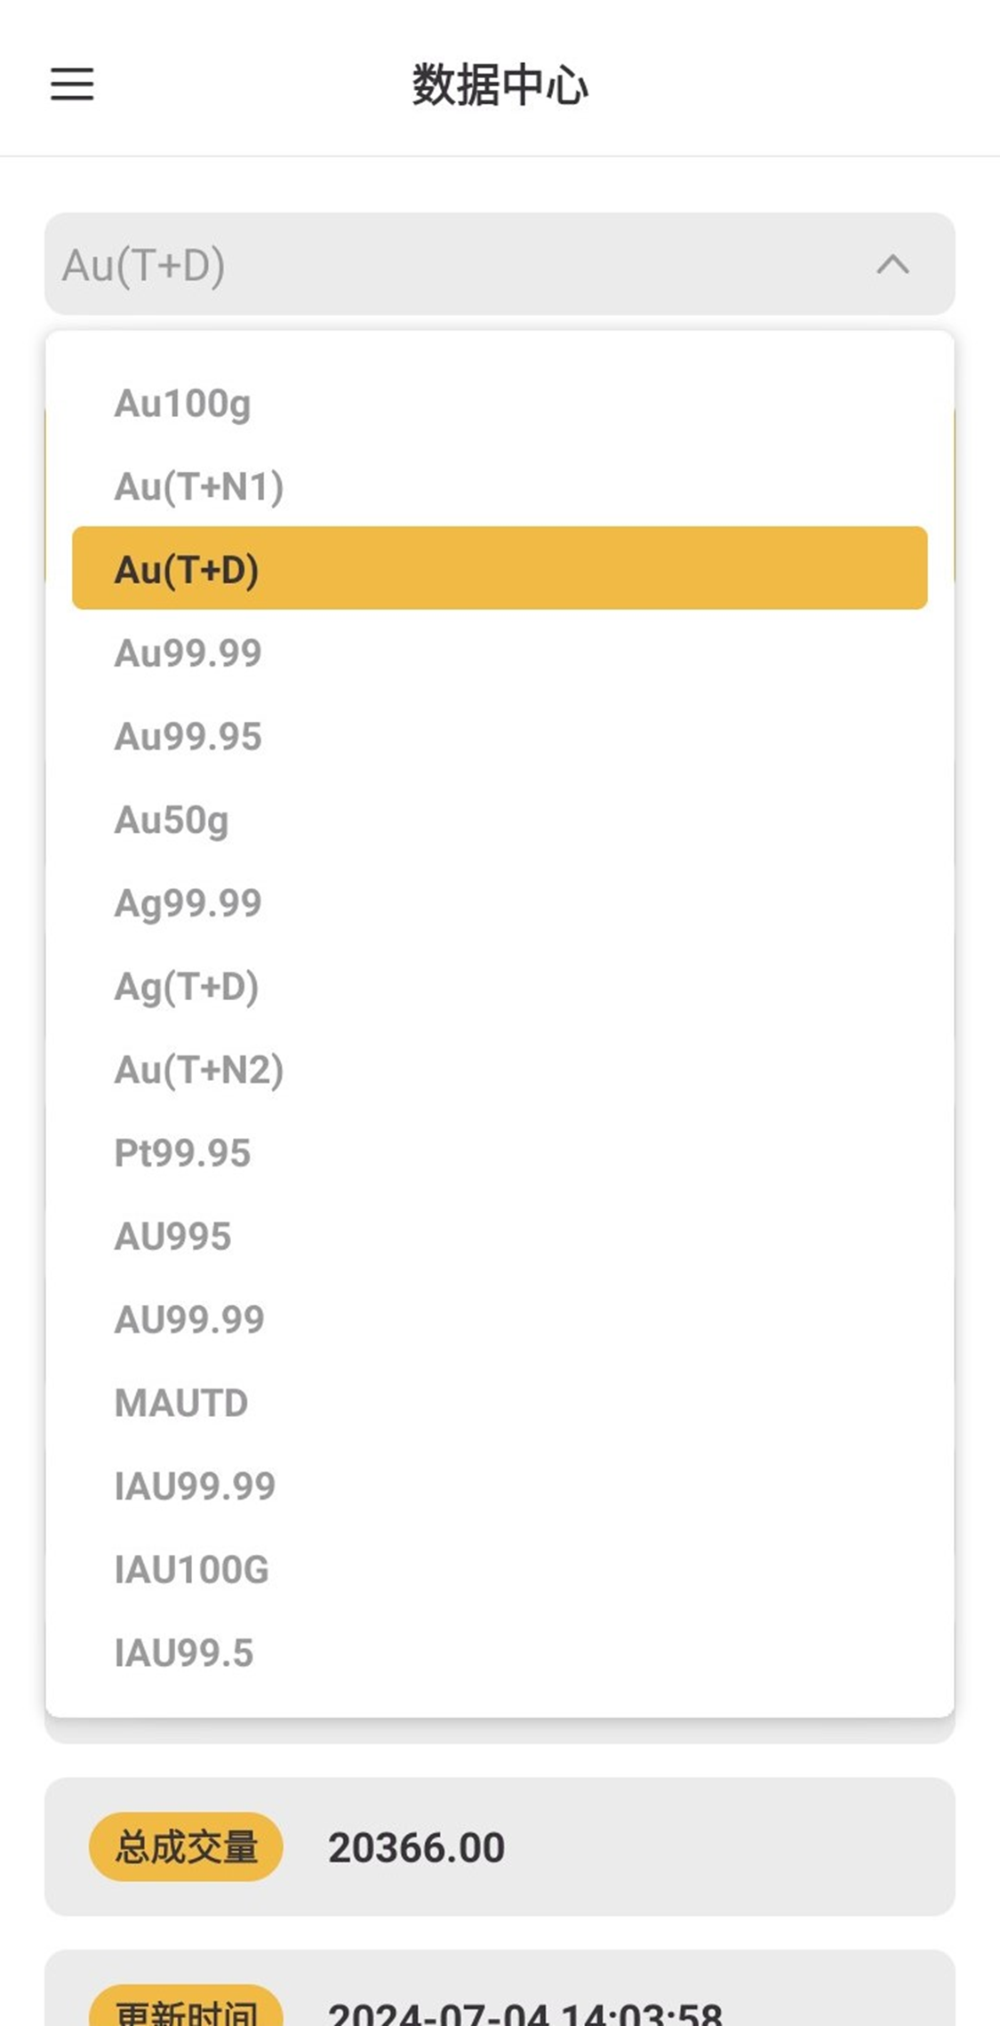
Task: Choose the Au(T+N1) option
Action: 199,486
